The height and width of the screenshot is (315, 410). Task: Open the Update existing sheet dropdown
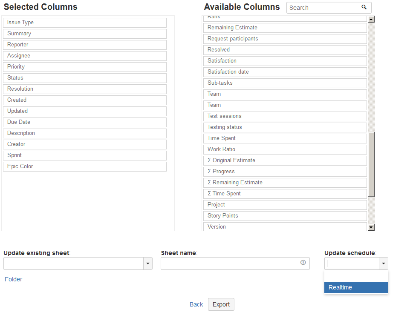point(148,263)
